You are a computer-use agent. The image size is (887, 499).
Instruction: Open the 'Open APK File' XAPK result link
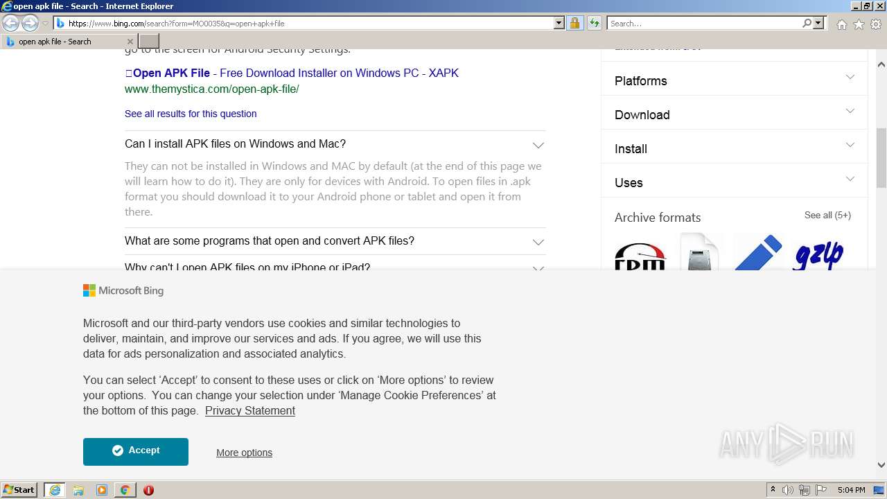tap(292, 73)
